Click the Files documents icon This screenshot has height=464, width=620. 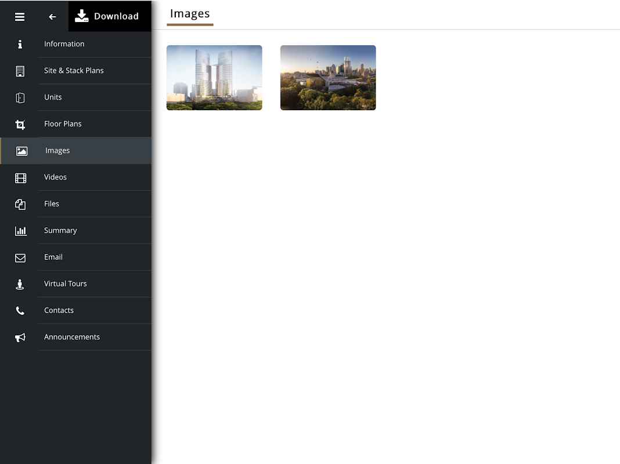pyautogui.click(x=20, y=204)
